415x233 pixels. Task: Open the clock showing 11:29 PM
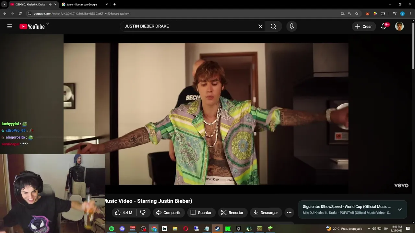pos(397,229)
